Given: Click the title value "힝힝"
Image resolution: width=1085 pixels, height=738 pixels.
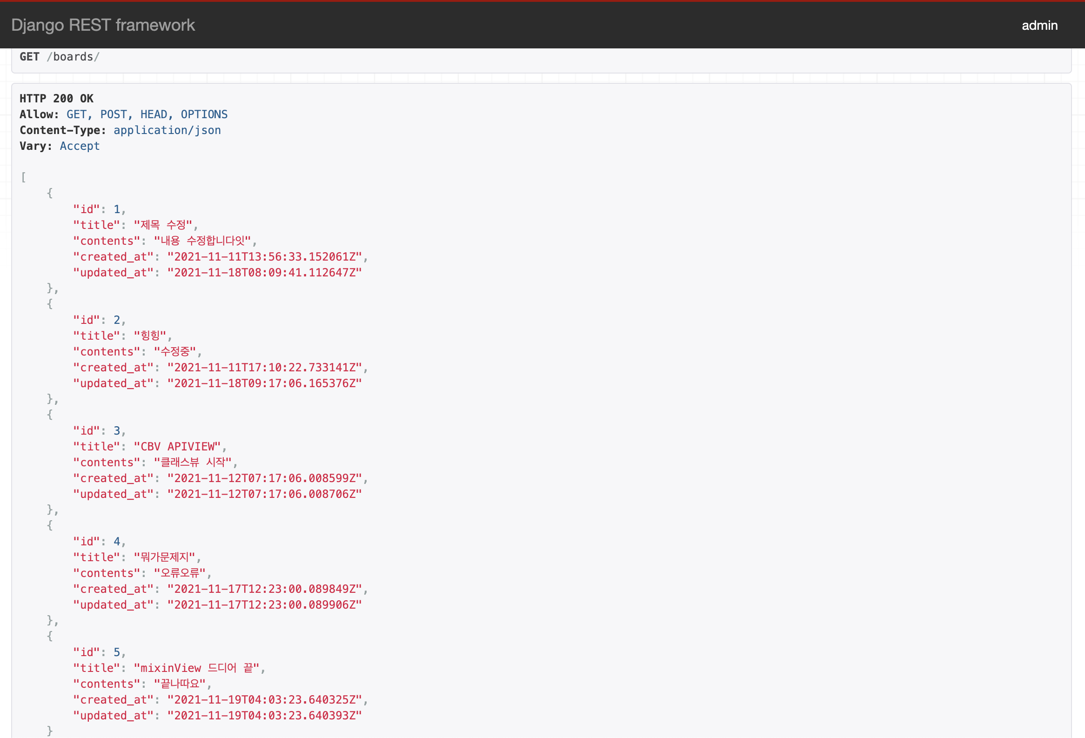Looking at the screenshot, I should point(150,335).
